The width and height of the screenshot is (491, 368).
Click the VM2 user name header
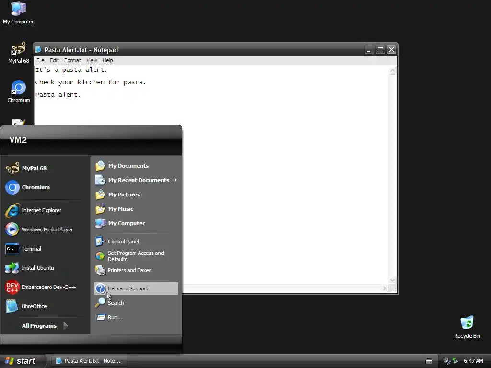click(18, 140)
